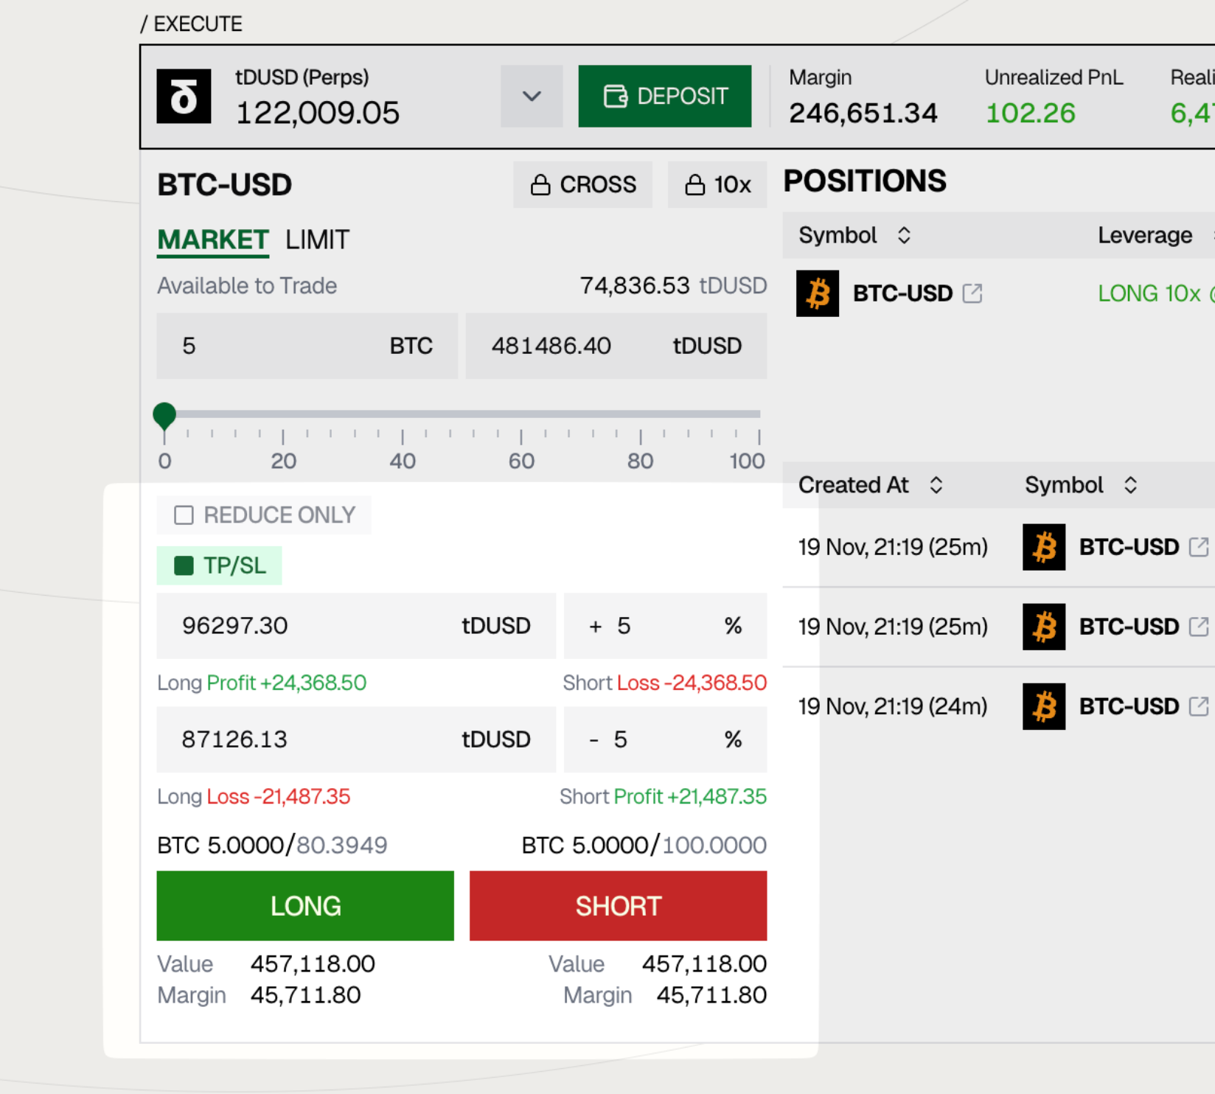
Task: Open external link on second order row
Action: click(1199, 627)
